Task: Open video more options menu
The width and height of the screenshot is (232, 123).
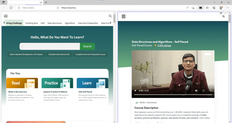Action: coord(211,91)
